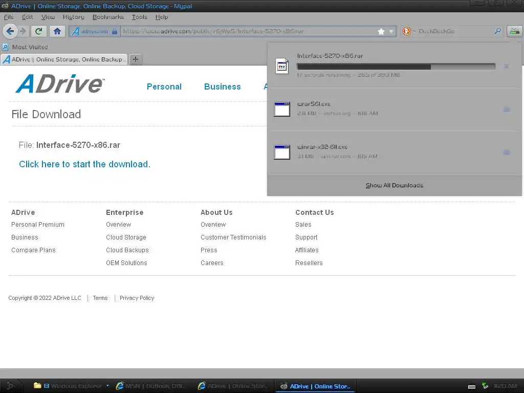
Task: Open OEM Solutions footer link
Action: pyautogui.click(x=126, y=263)
